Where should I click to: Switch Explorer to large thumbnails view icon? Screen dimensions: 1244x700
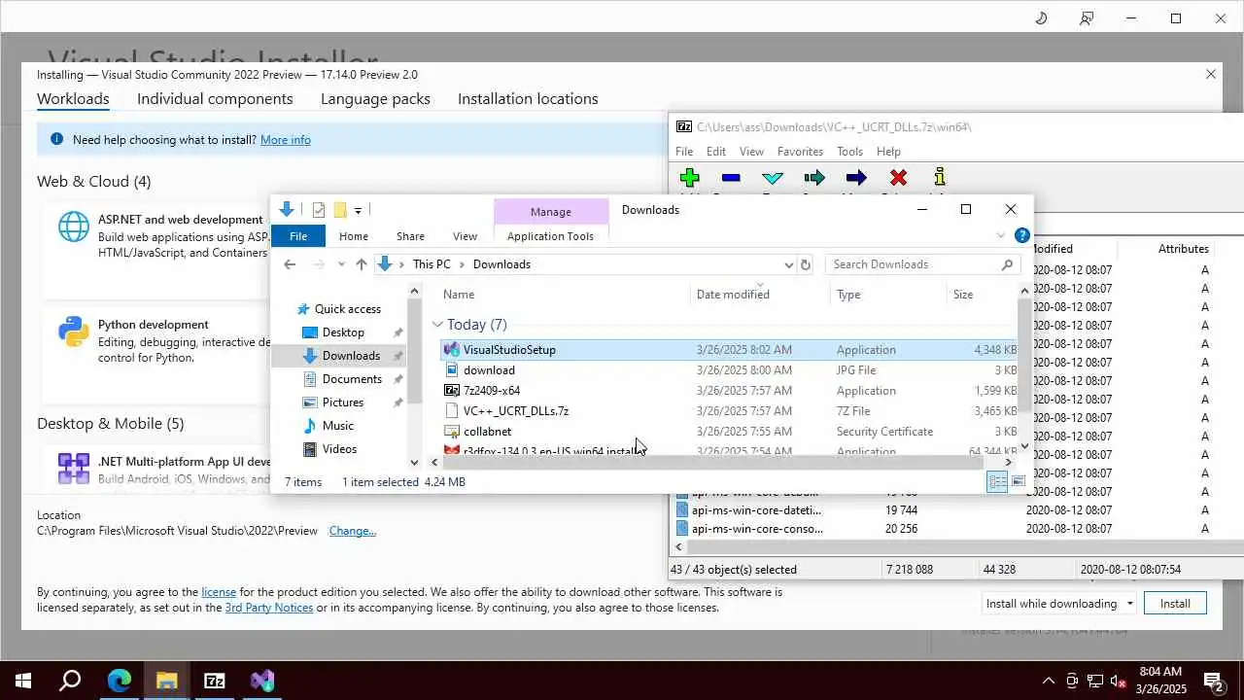click(1018, 481)
